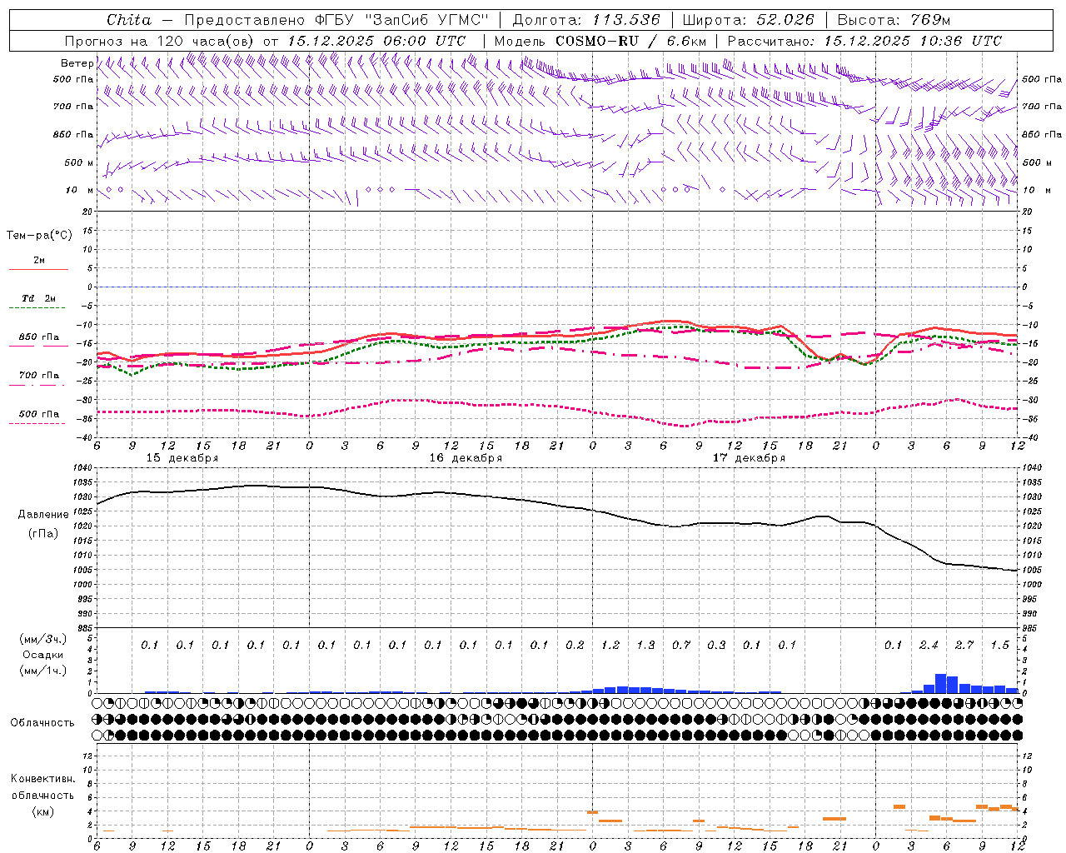Viewport: 1066px width, 853px height.
Task: Select the latitude value Широта: 52.026
Action: click(x=748, y=20)
